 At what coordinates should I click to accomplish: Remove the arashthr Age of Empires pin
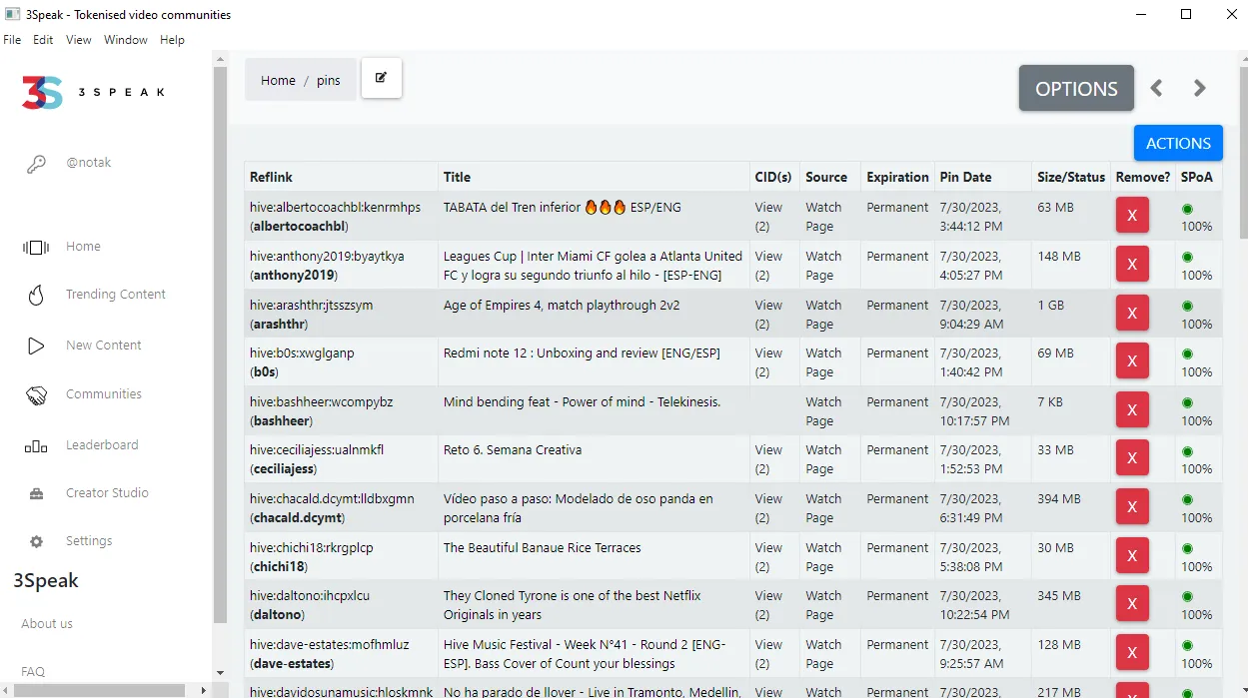point(1132,314)
